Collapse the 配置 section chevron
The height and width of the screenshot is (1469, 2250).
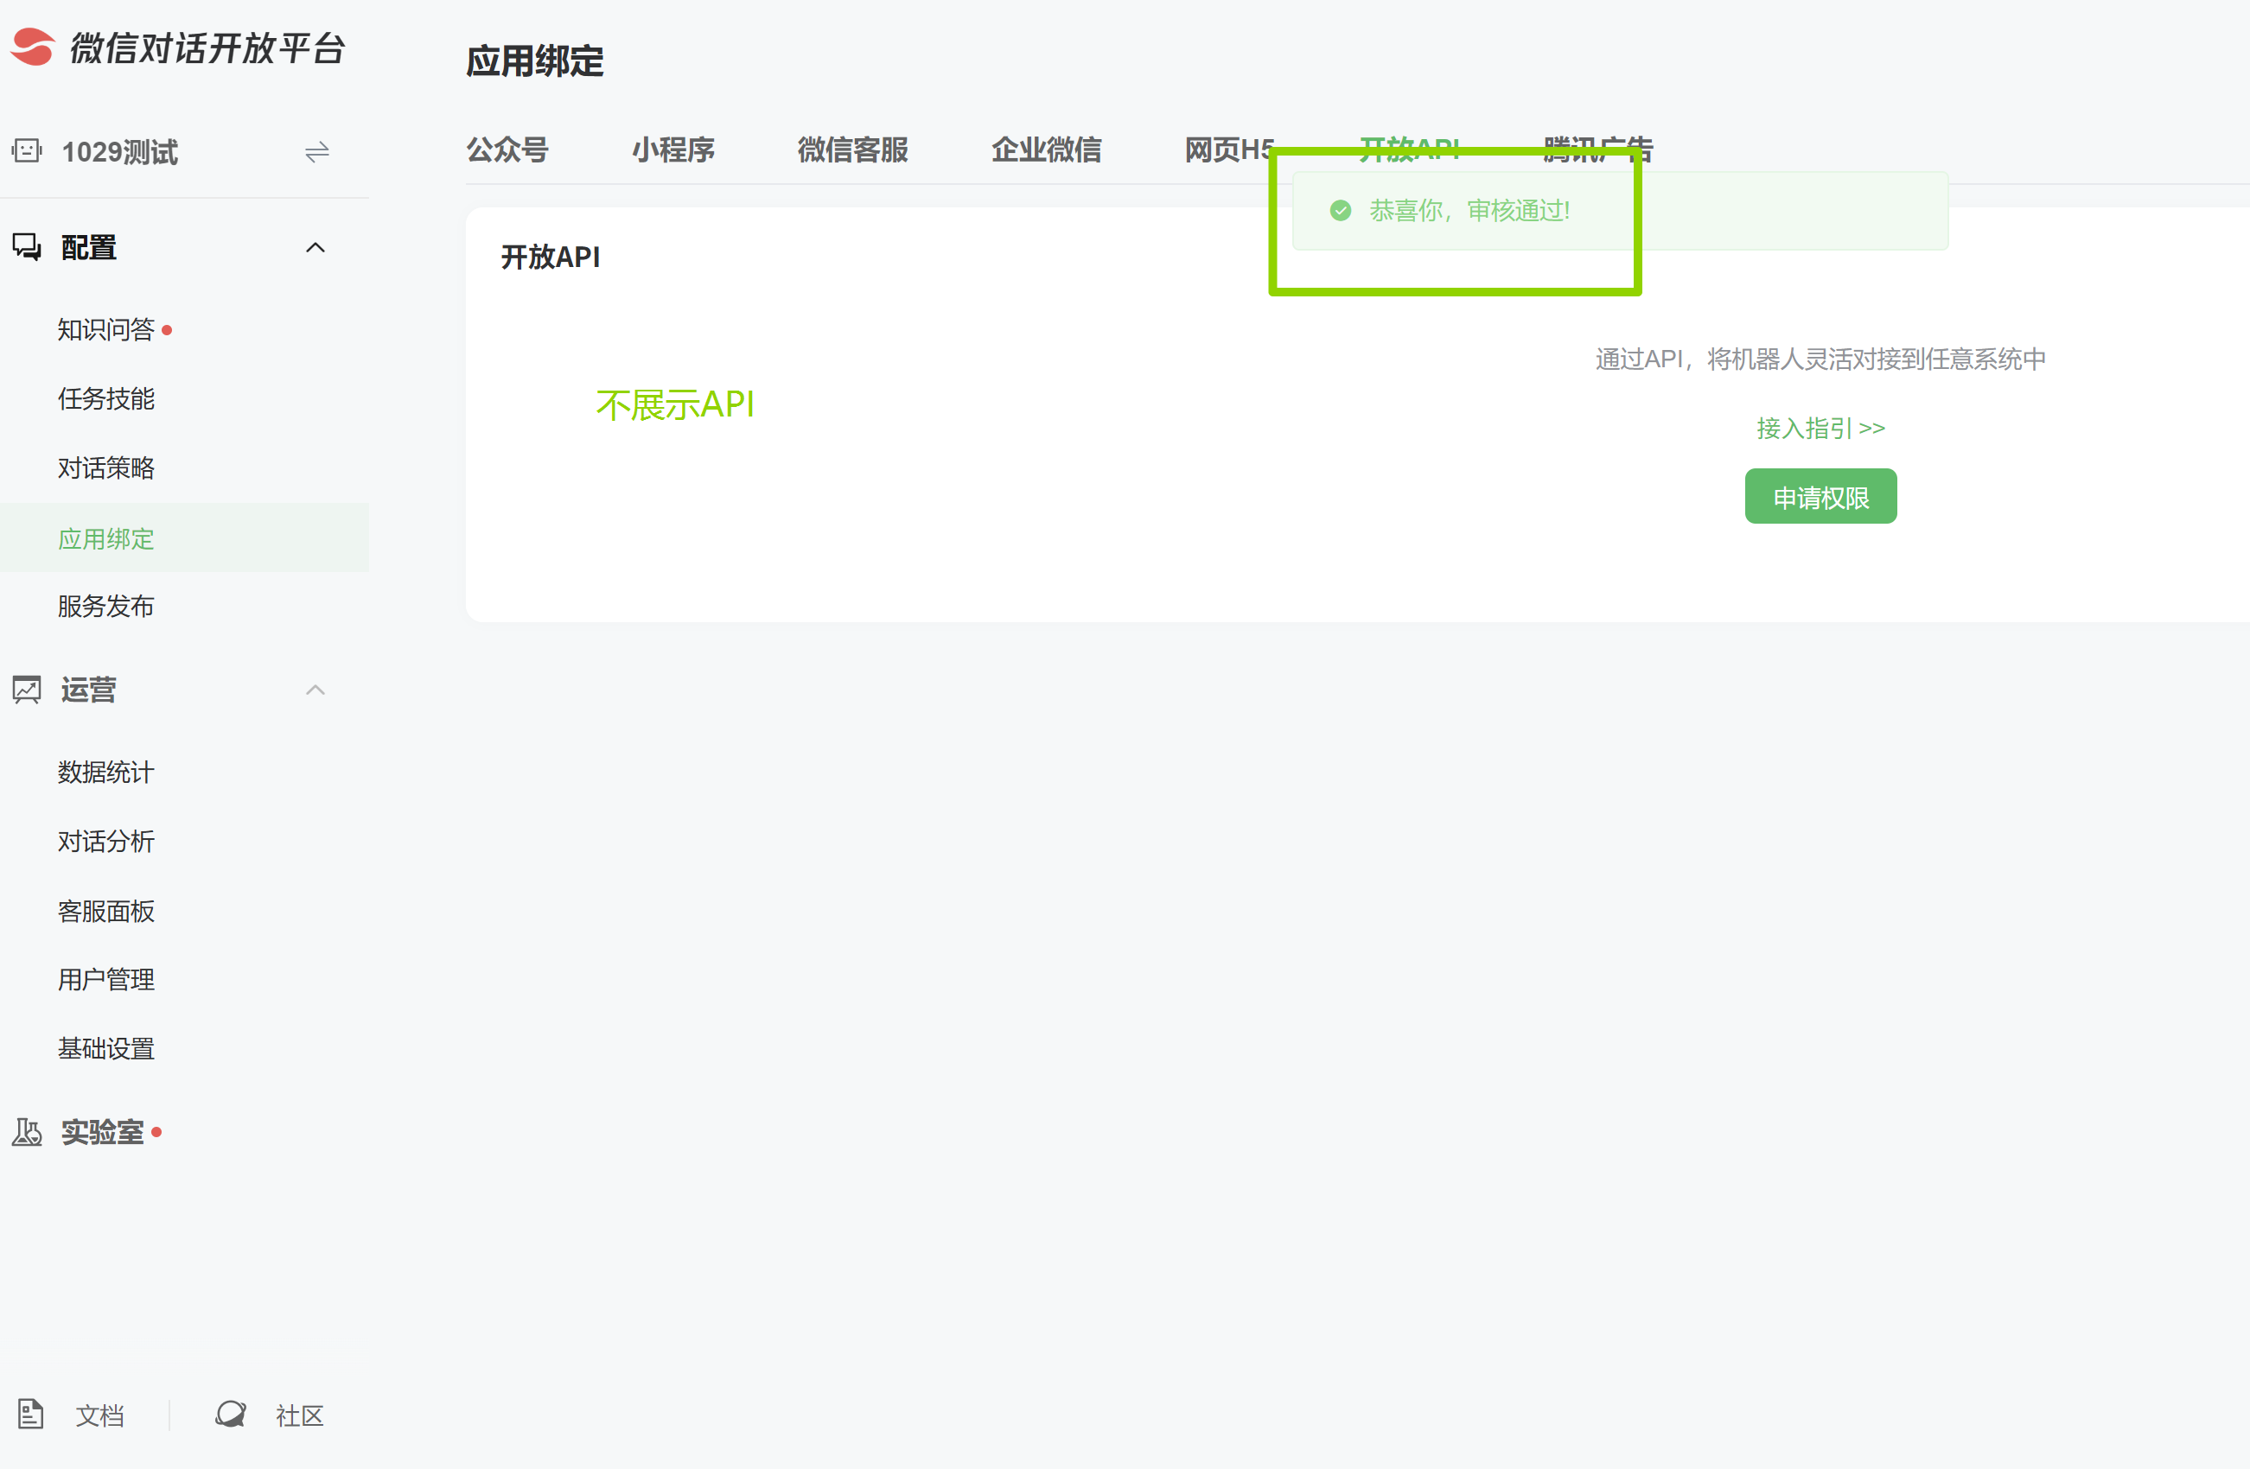point(316,248)
